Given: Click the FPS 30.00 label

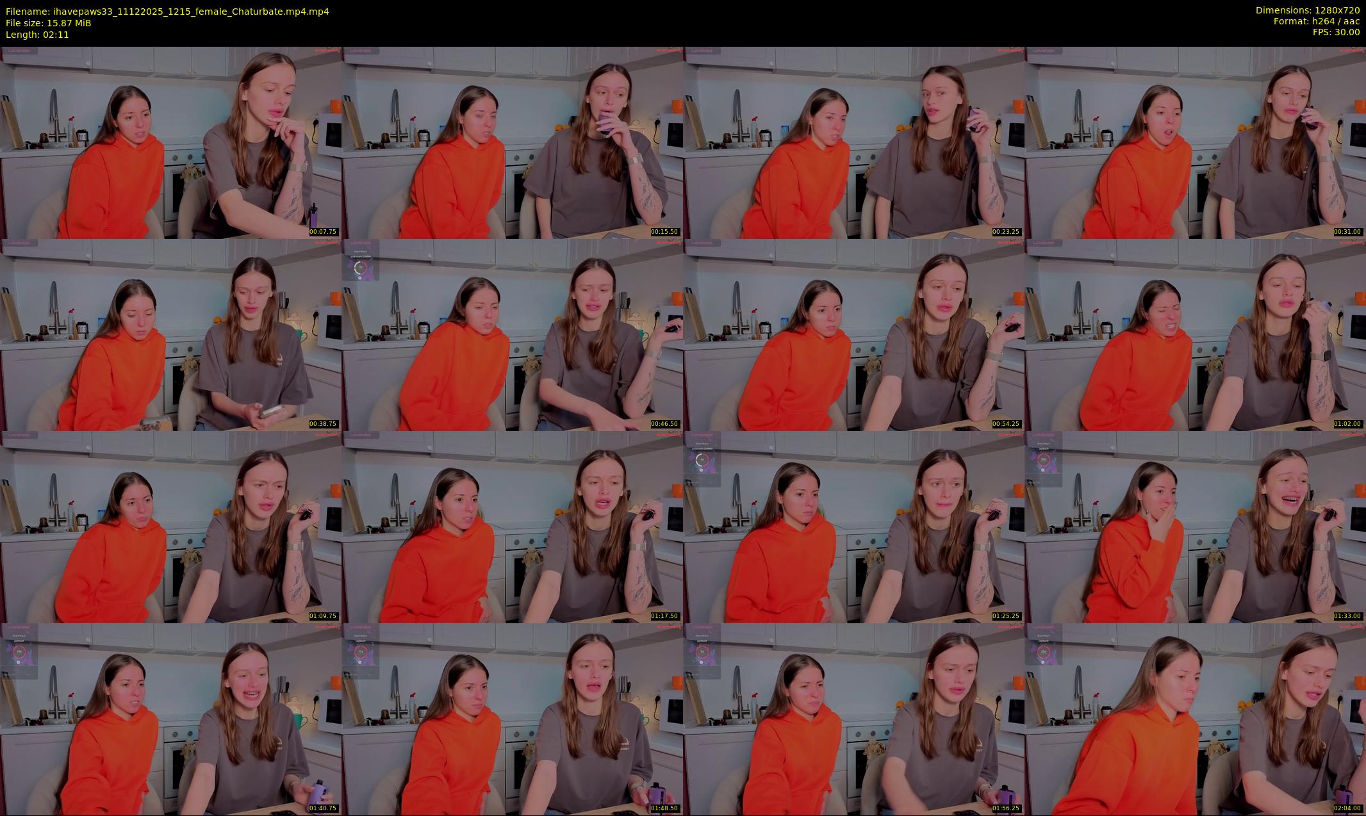Looking at the screenshot, I should tap(1336, 32).
